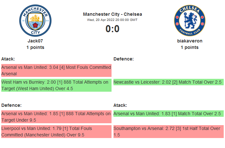Open player biakaveron's profile name

click(x=190, y=41)
